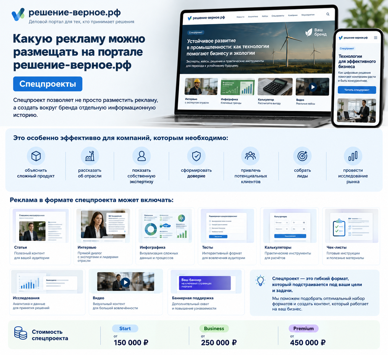
Task: Click the lightbulb icon beside the flexible format note
Action: [x=261, y=280]
